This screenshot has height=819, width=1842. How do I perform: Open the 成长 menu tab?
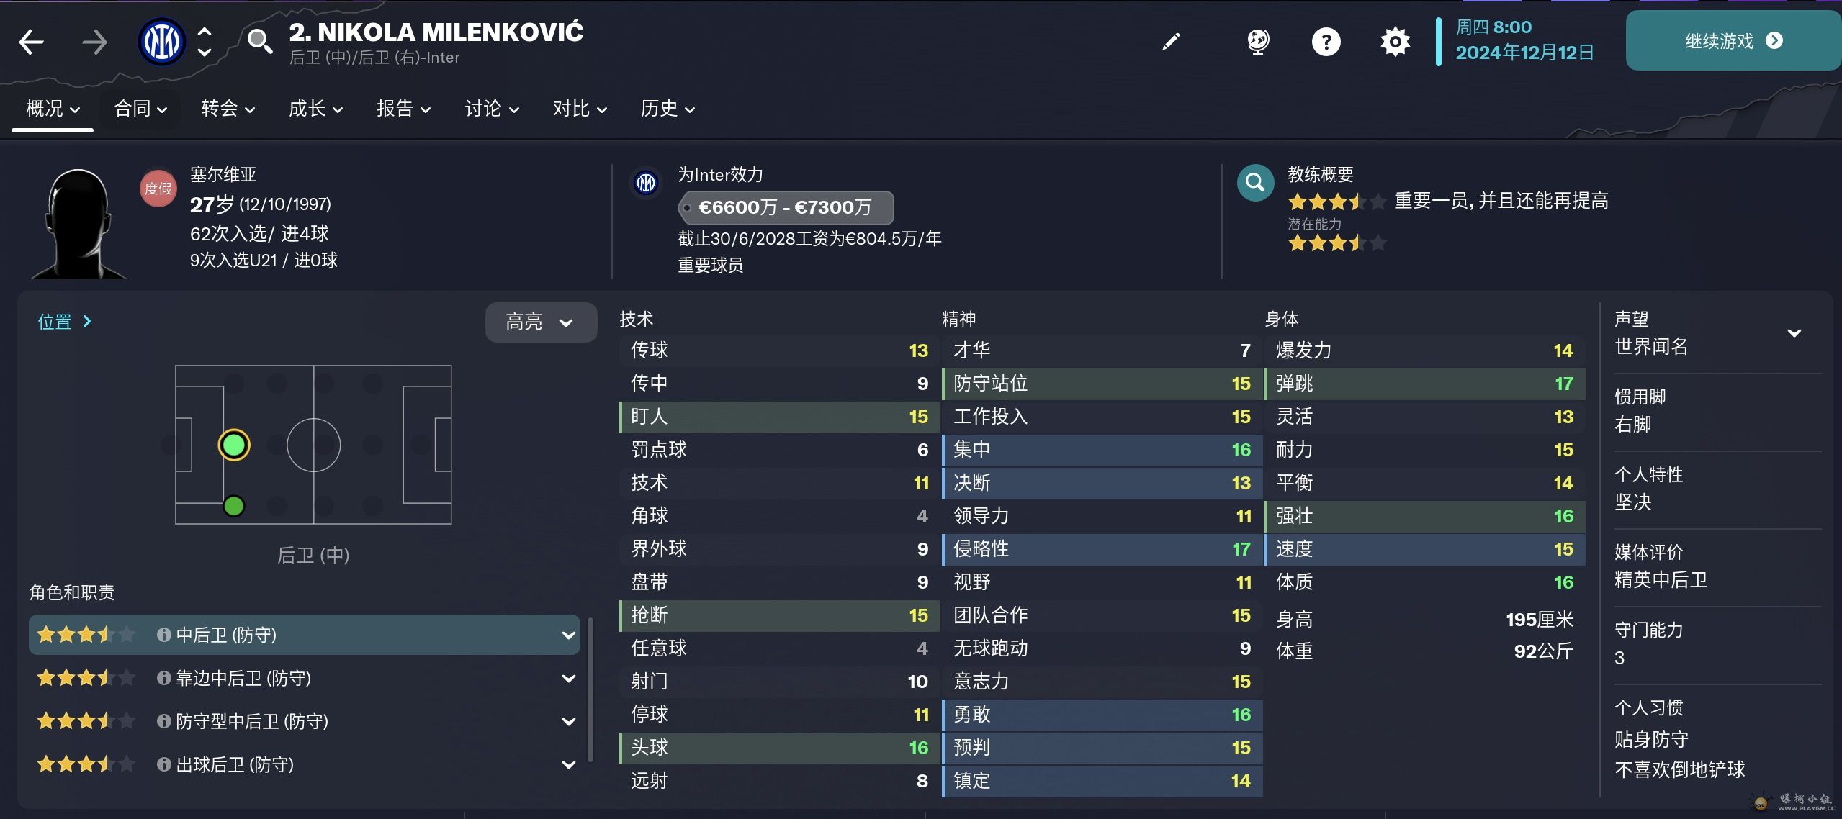pyautogui.click(x=315, y=109)
